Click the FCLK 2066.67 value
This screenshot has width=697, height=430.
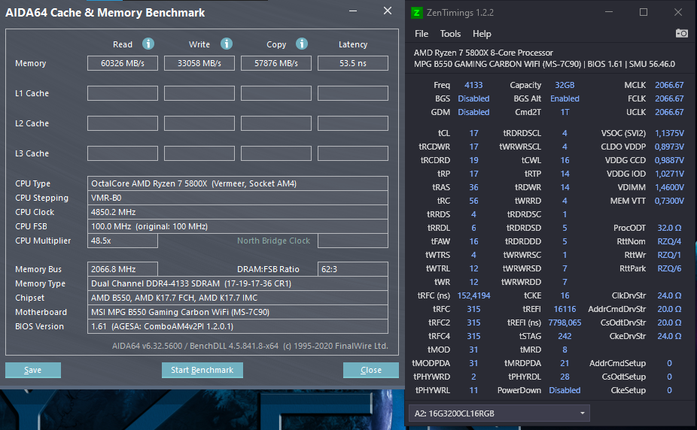tap(669, 98)
